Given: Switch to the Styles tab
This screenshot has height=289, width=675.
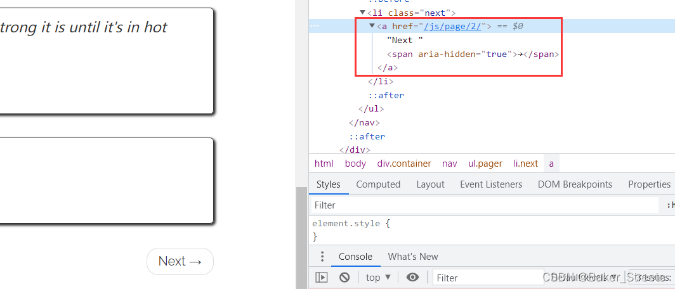Looking at the screenshot, I should [x=329, y=184].
